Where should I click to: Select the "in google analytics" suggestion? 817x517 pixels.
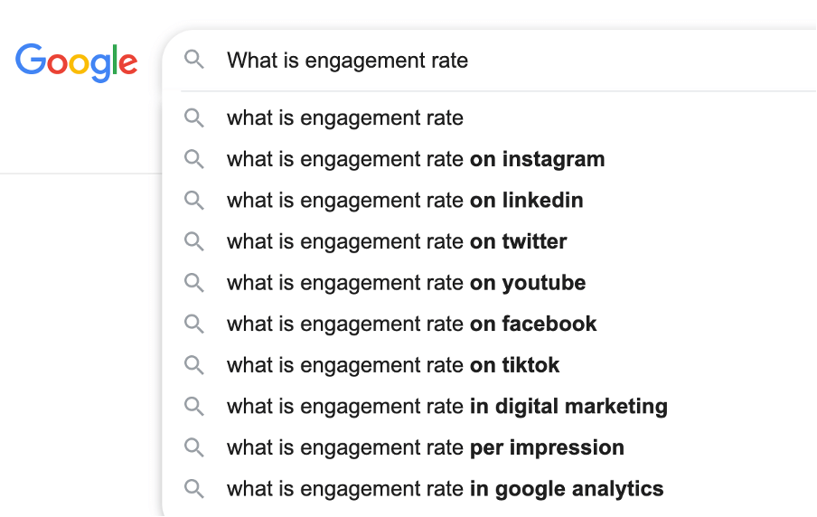[445, 489]
